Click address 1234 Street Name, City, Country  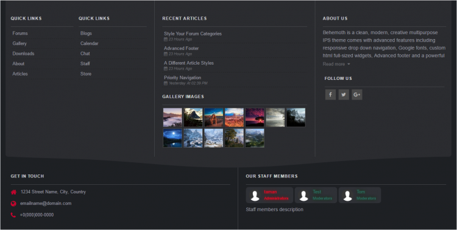coord(54,192)
